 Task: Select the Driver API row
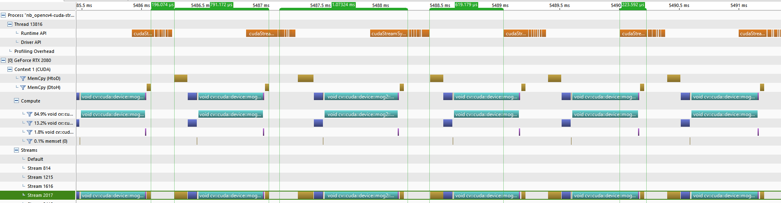(x=38, y=42)
